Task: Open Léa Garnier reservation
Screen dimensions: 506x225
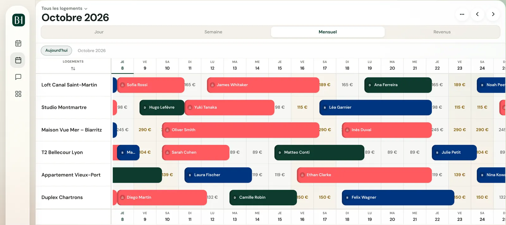Action: tap(375, 108)
